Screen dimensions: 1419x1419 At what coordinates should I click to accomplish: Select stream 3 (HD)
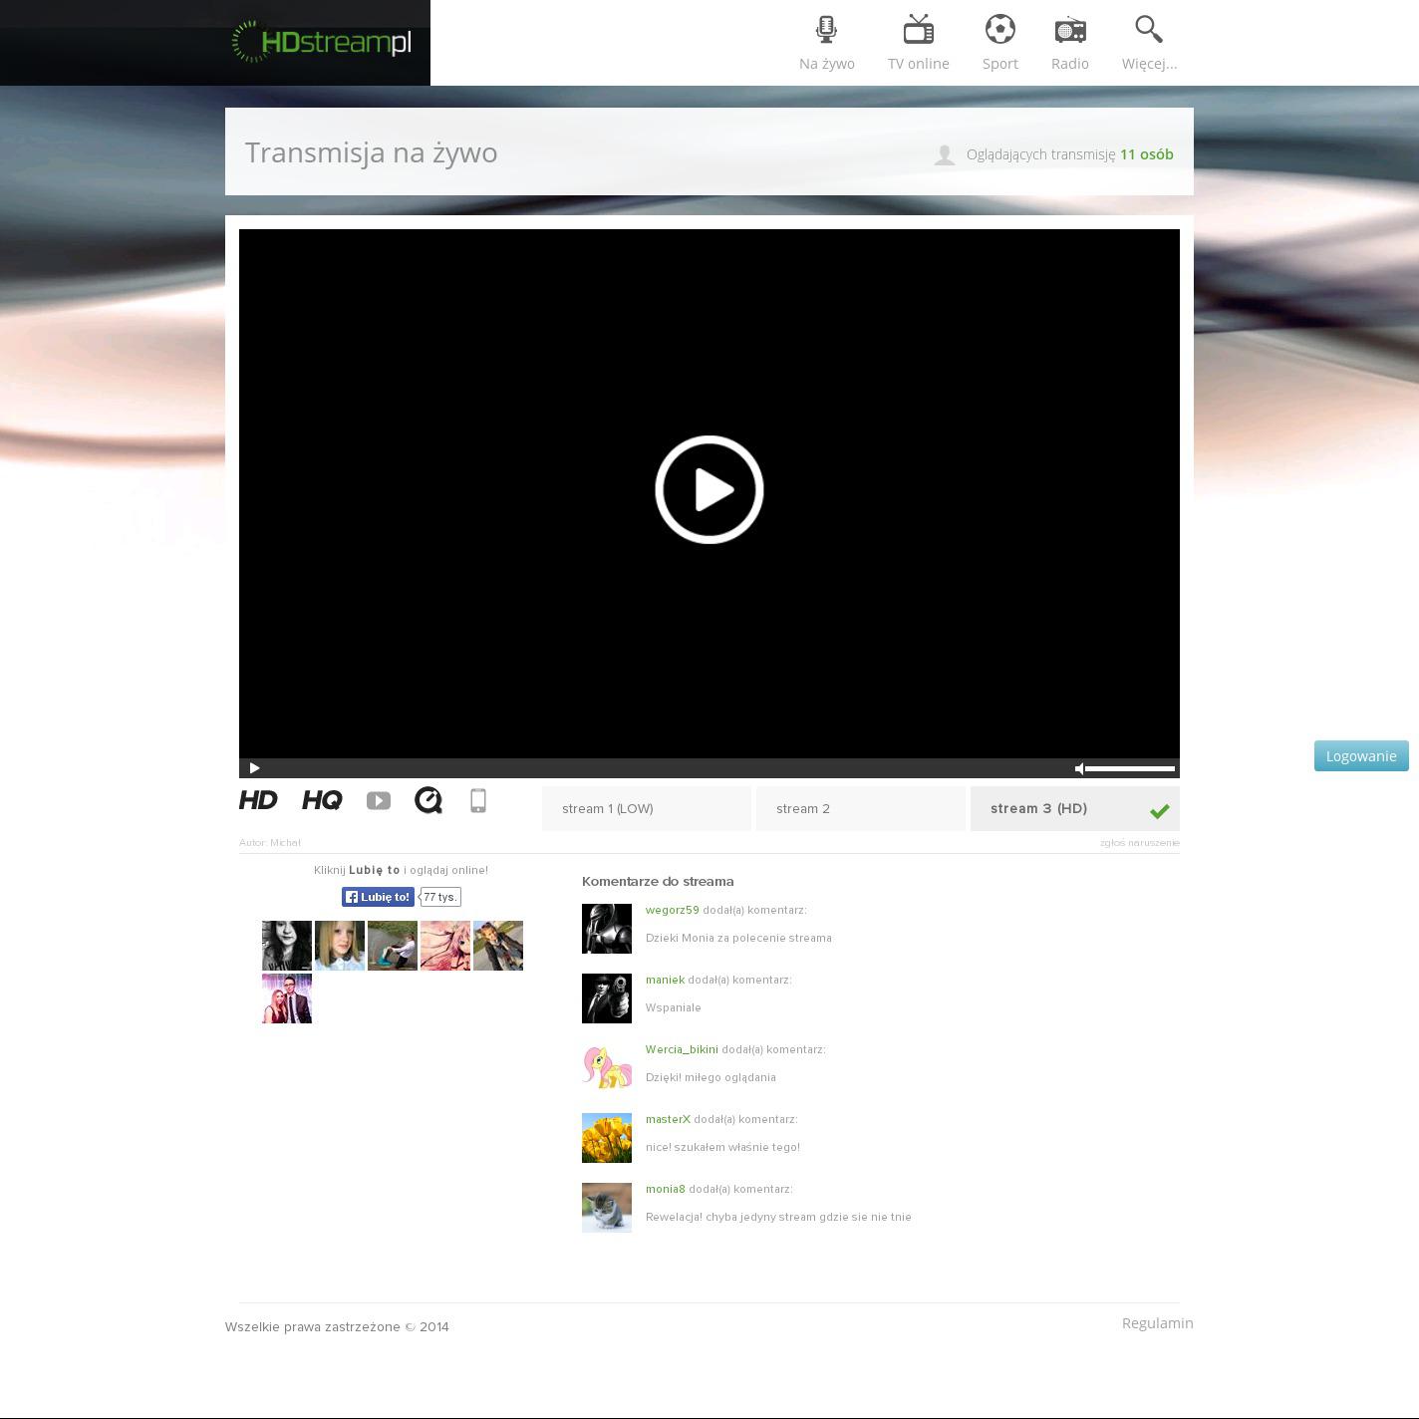tap(1074, 808)
